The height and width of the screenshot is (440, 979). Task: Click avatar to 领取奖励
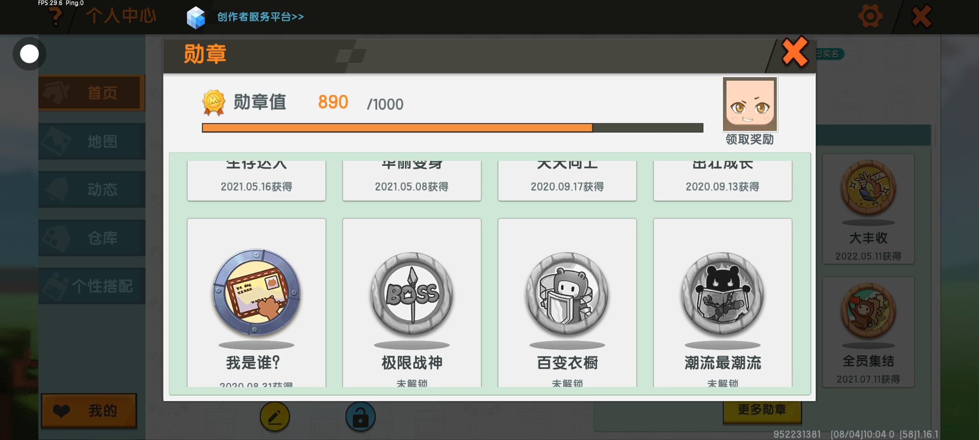tap(750, 104)
